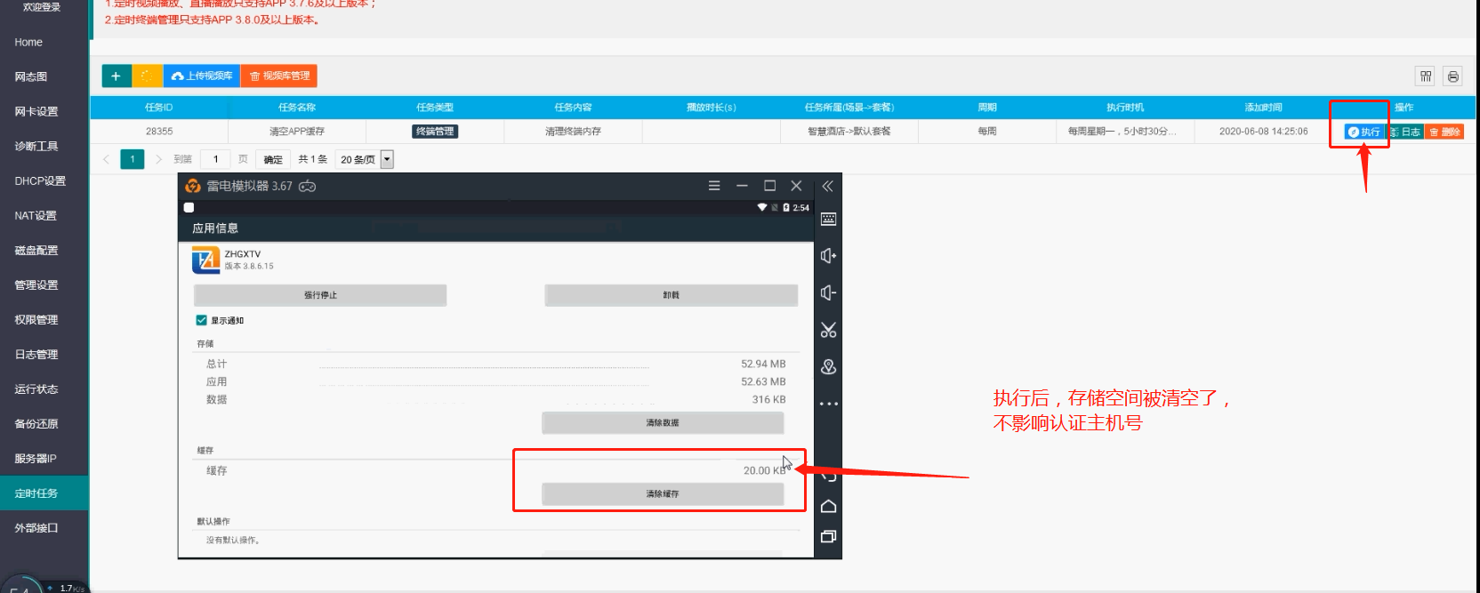The height and width of the screenshot is (593, 1480).
Task: Click the yellow refresh spinner button
Action: click(147, 76)
